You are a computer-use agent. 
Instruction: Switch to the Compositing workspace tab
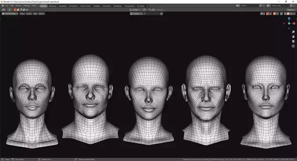coord(129,6)
